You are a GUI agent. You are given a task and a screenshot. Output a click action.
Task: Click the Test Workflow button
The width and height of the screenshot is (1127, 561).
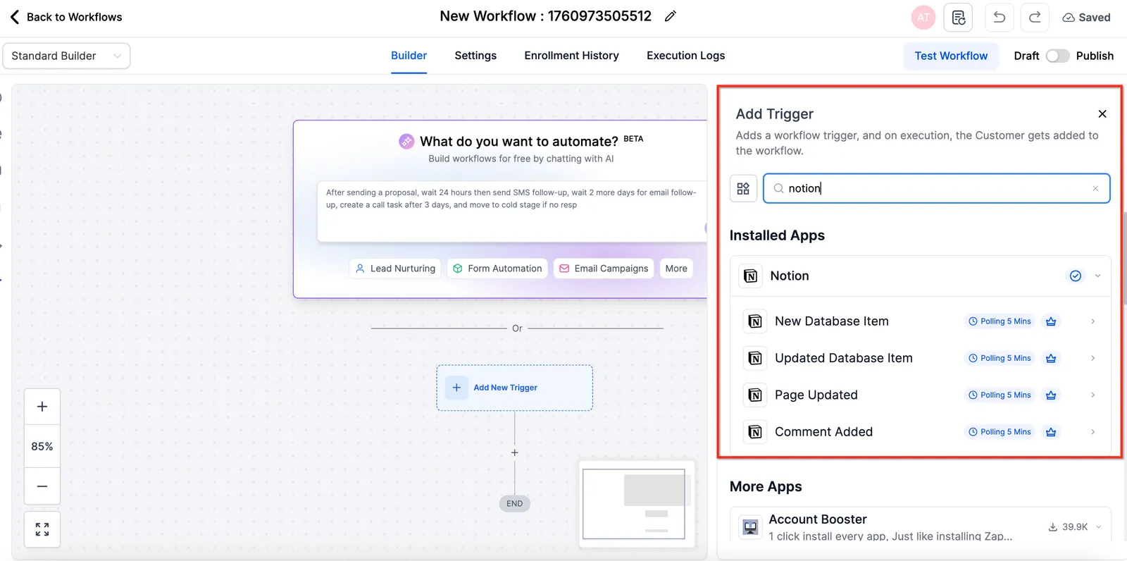tap(951, 56)
